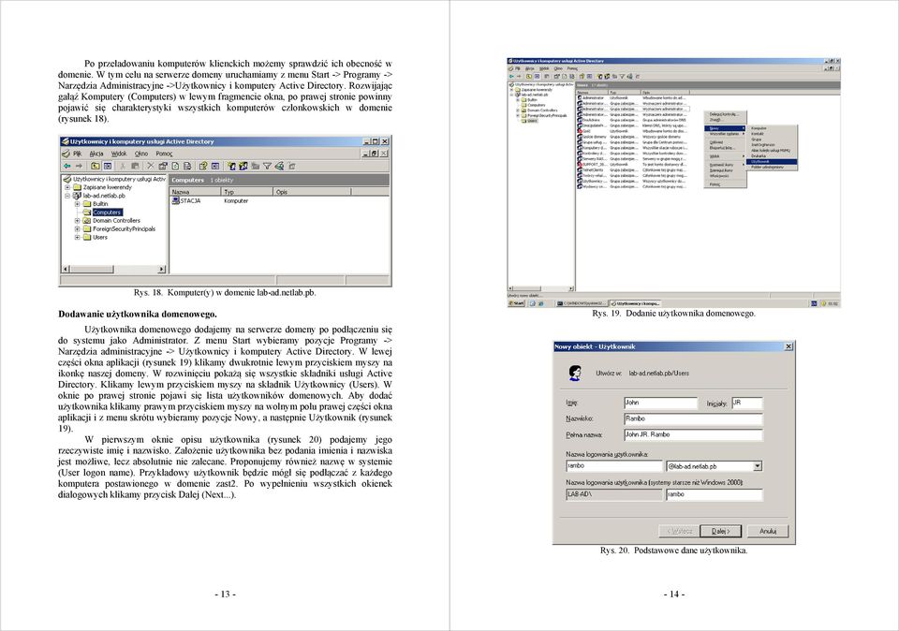This screenshot has height=631, width=899.
Task: Click right scroll arrow in Rys. 18 tree pane
Action: click(x=162, y=269)
